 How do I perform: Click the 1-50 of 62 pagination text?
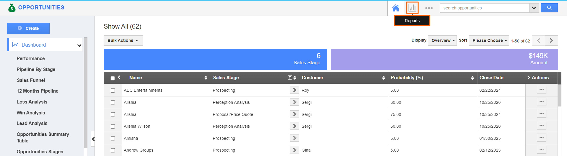(x=520, y=41)
